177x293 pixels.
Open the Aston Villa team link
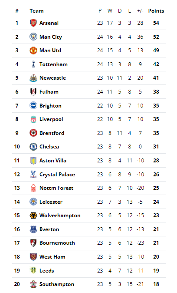click(x=53, y=161)
